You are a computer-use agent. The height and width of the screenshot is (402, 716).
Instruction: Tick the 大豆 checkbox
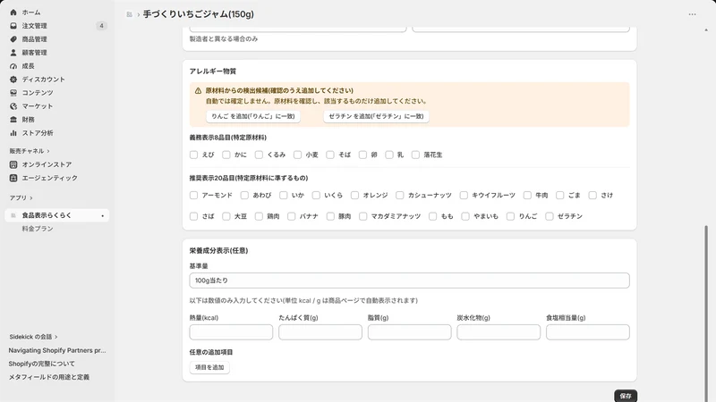click(226, 216)
